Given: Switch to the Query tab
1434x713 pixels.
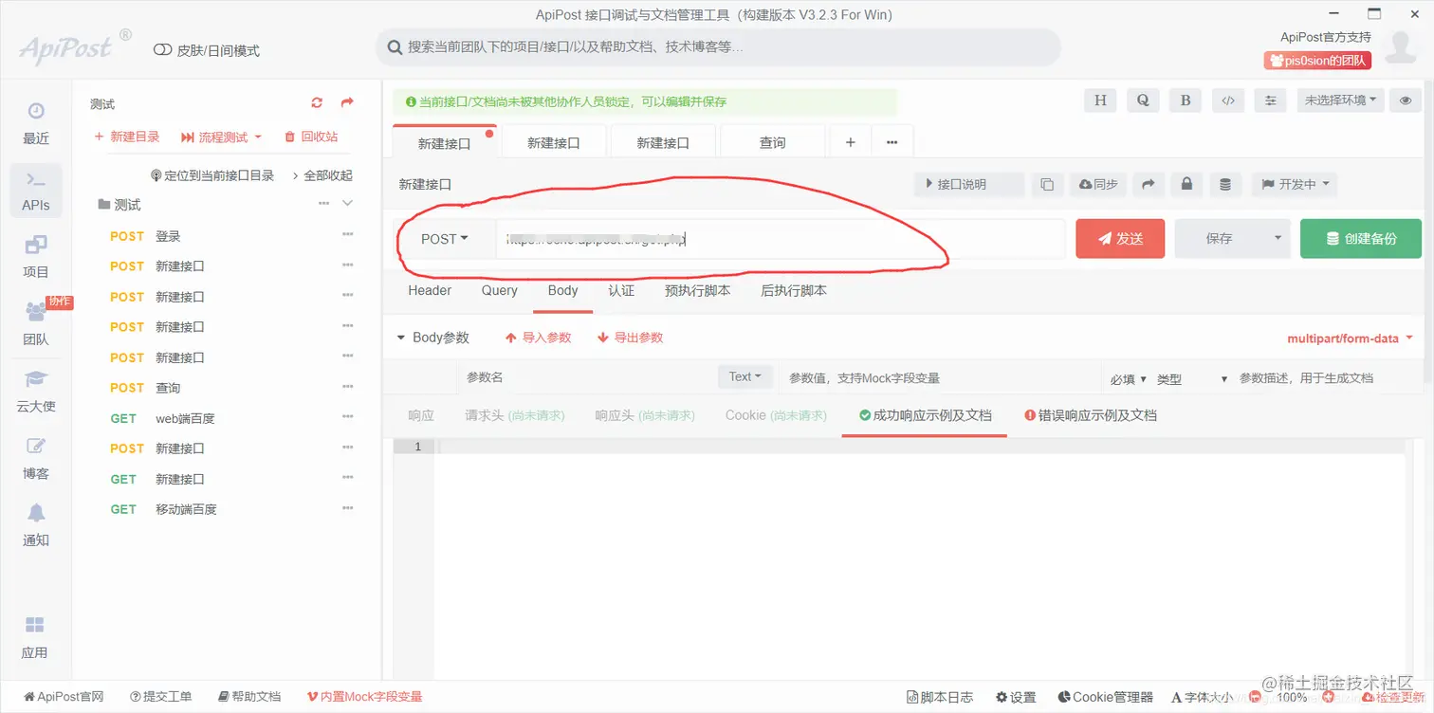Looking at the screenshot, I should click(x=499, y=290).
